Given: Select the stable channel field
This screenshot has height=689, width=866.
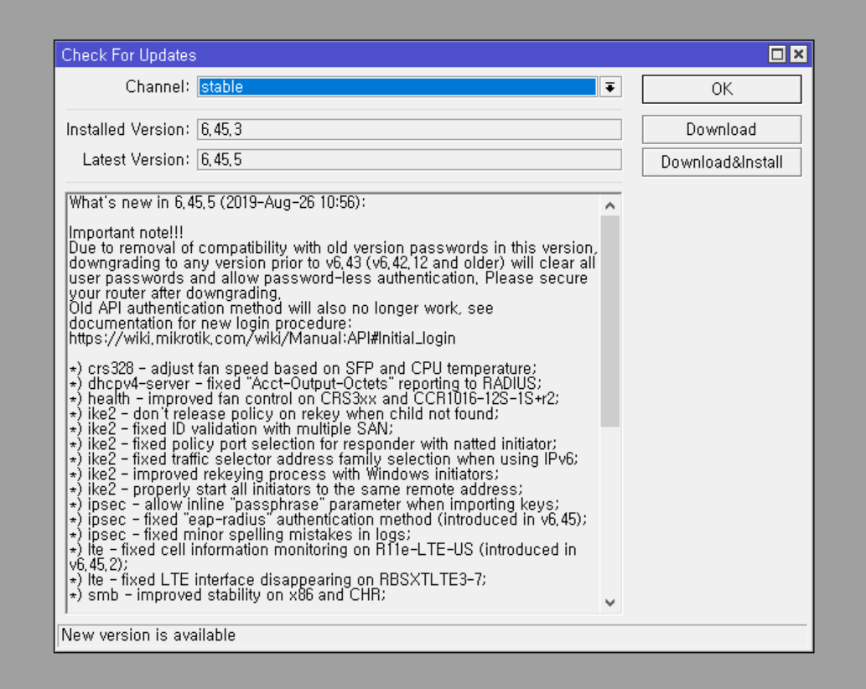Looking at the screenshot, I should (x=397, y=87).
